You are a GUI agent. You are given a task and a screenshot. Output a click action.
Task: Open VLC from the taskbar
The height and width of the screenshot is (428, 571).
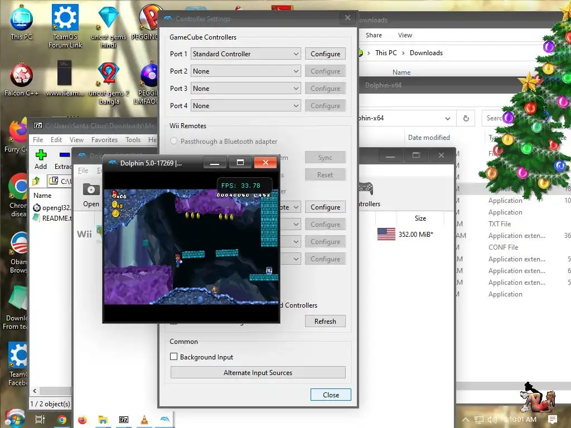tap(144, 420)
